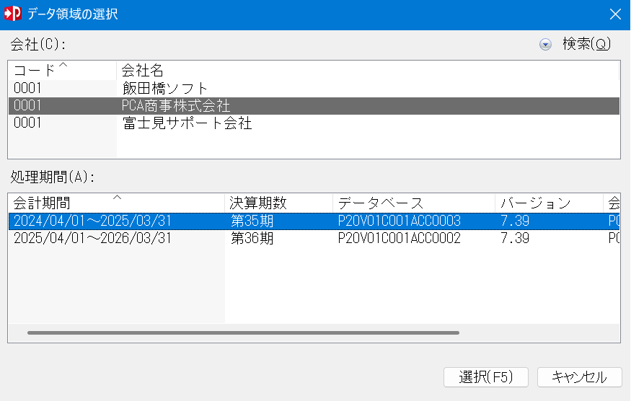Screen dimensions: 631x401
Task: Click the 第35期 cell
Action: [x=252, y=221]
